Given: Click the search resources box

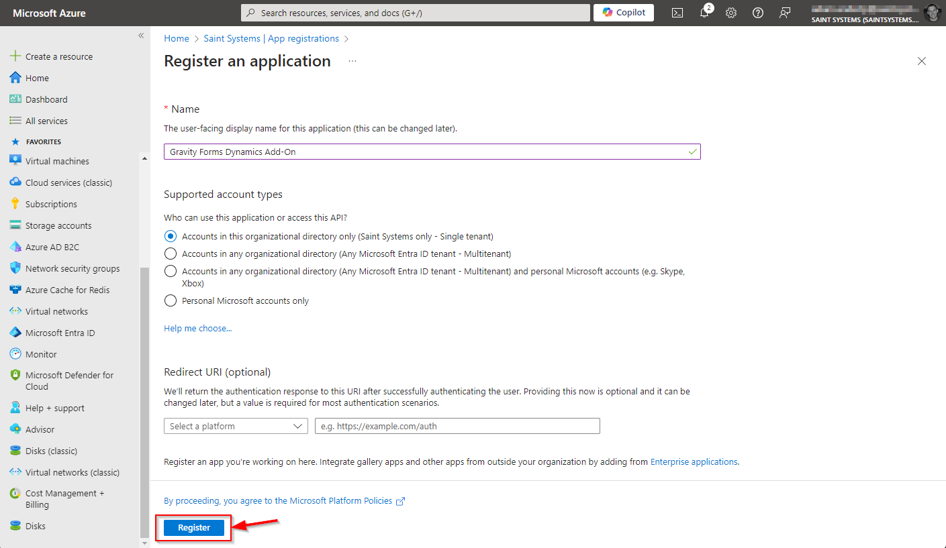Looking at the screenshot, I should [416, 13].
